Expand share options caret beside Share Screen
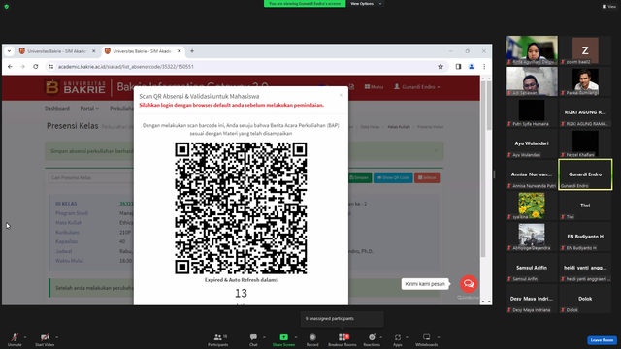Viewport: 621px width, 349px height. coord(296,337)
